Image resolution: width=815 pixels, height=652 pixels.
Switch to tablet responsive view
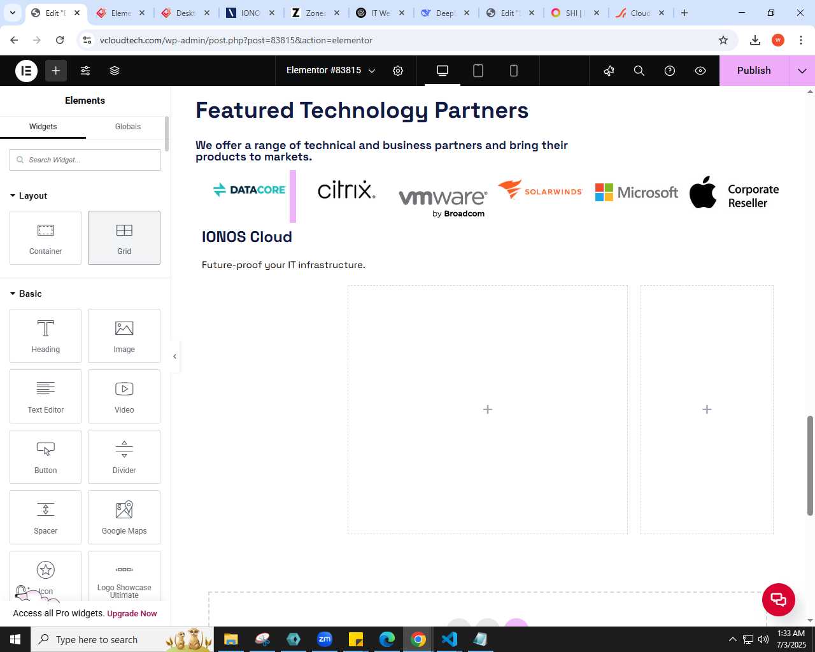478,71
